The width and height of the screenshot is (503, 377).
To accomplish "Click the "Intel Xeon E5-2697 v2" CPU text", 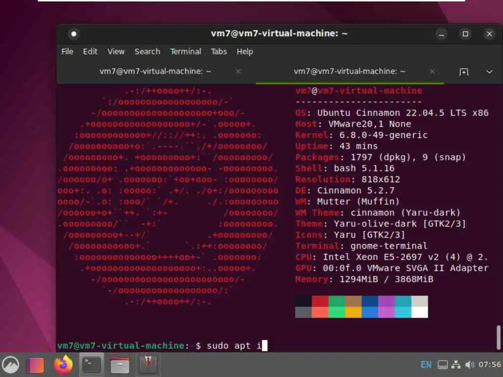I will 381,257.
